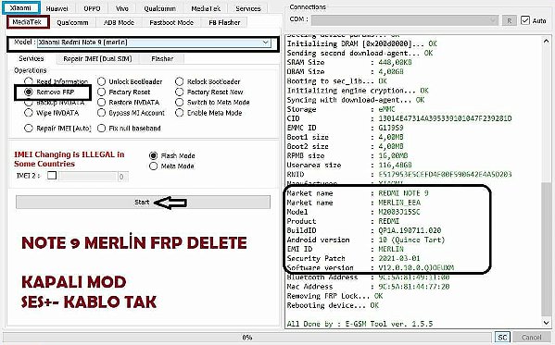Select Factory Reset operation
The width and height of the screenshot is (555, 345).
[x=124, y=92]
